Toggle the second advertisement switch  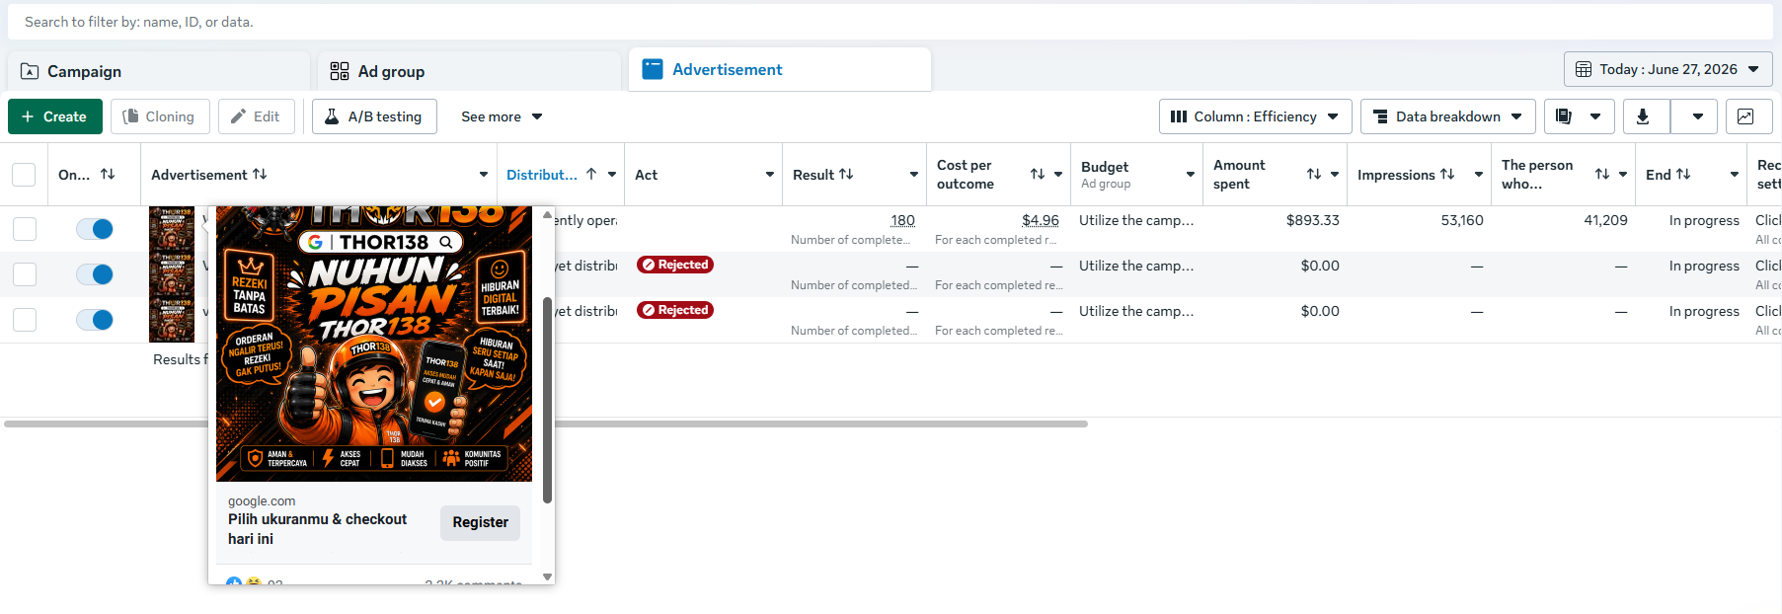pos(95,274)
